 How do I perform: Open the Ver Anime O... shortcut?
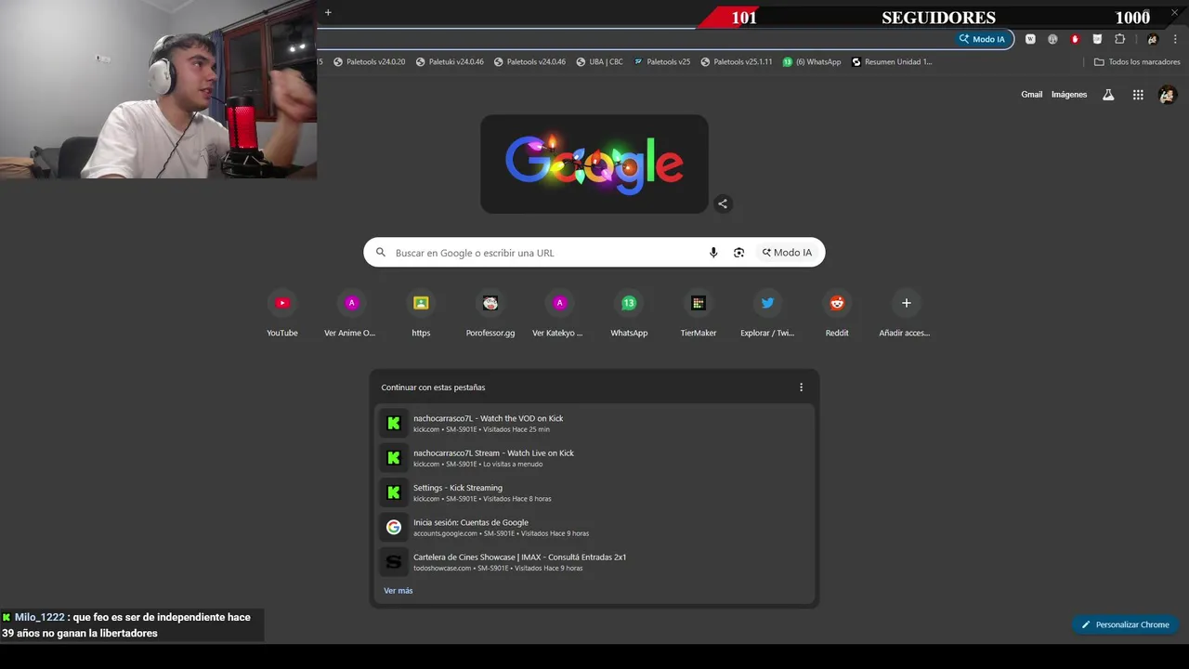coord(351,315)
